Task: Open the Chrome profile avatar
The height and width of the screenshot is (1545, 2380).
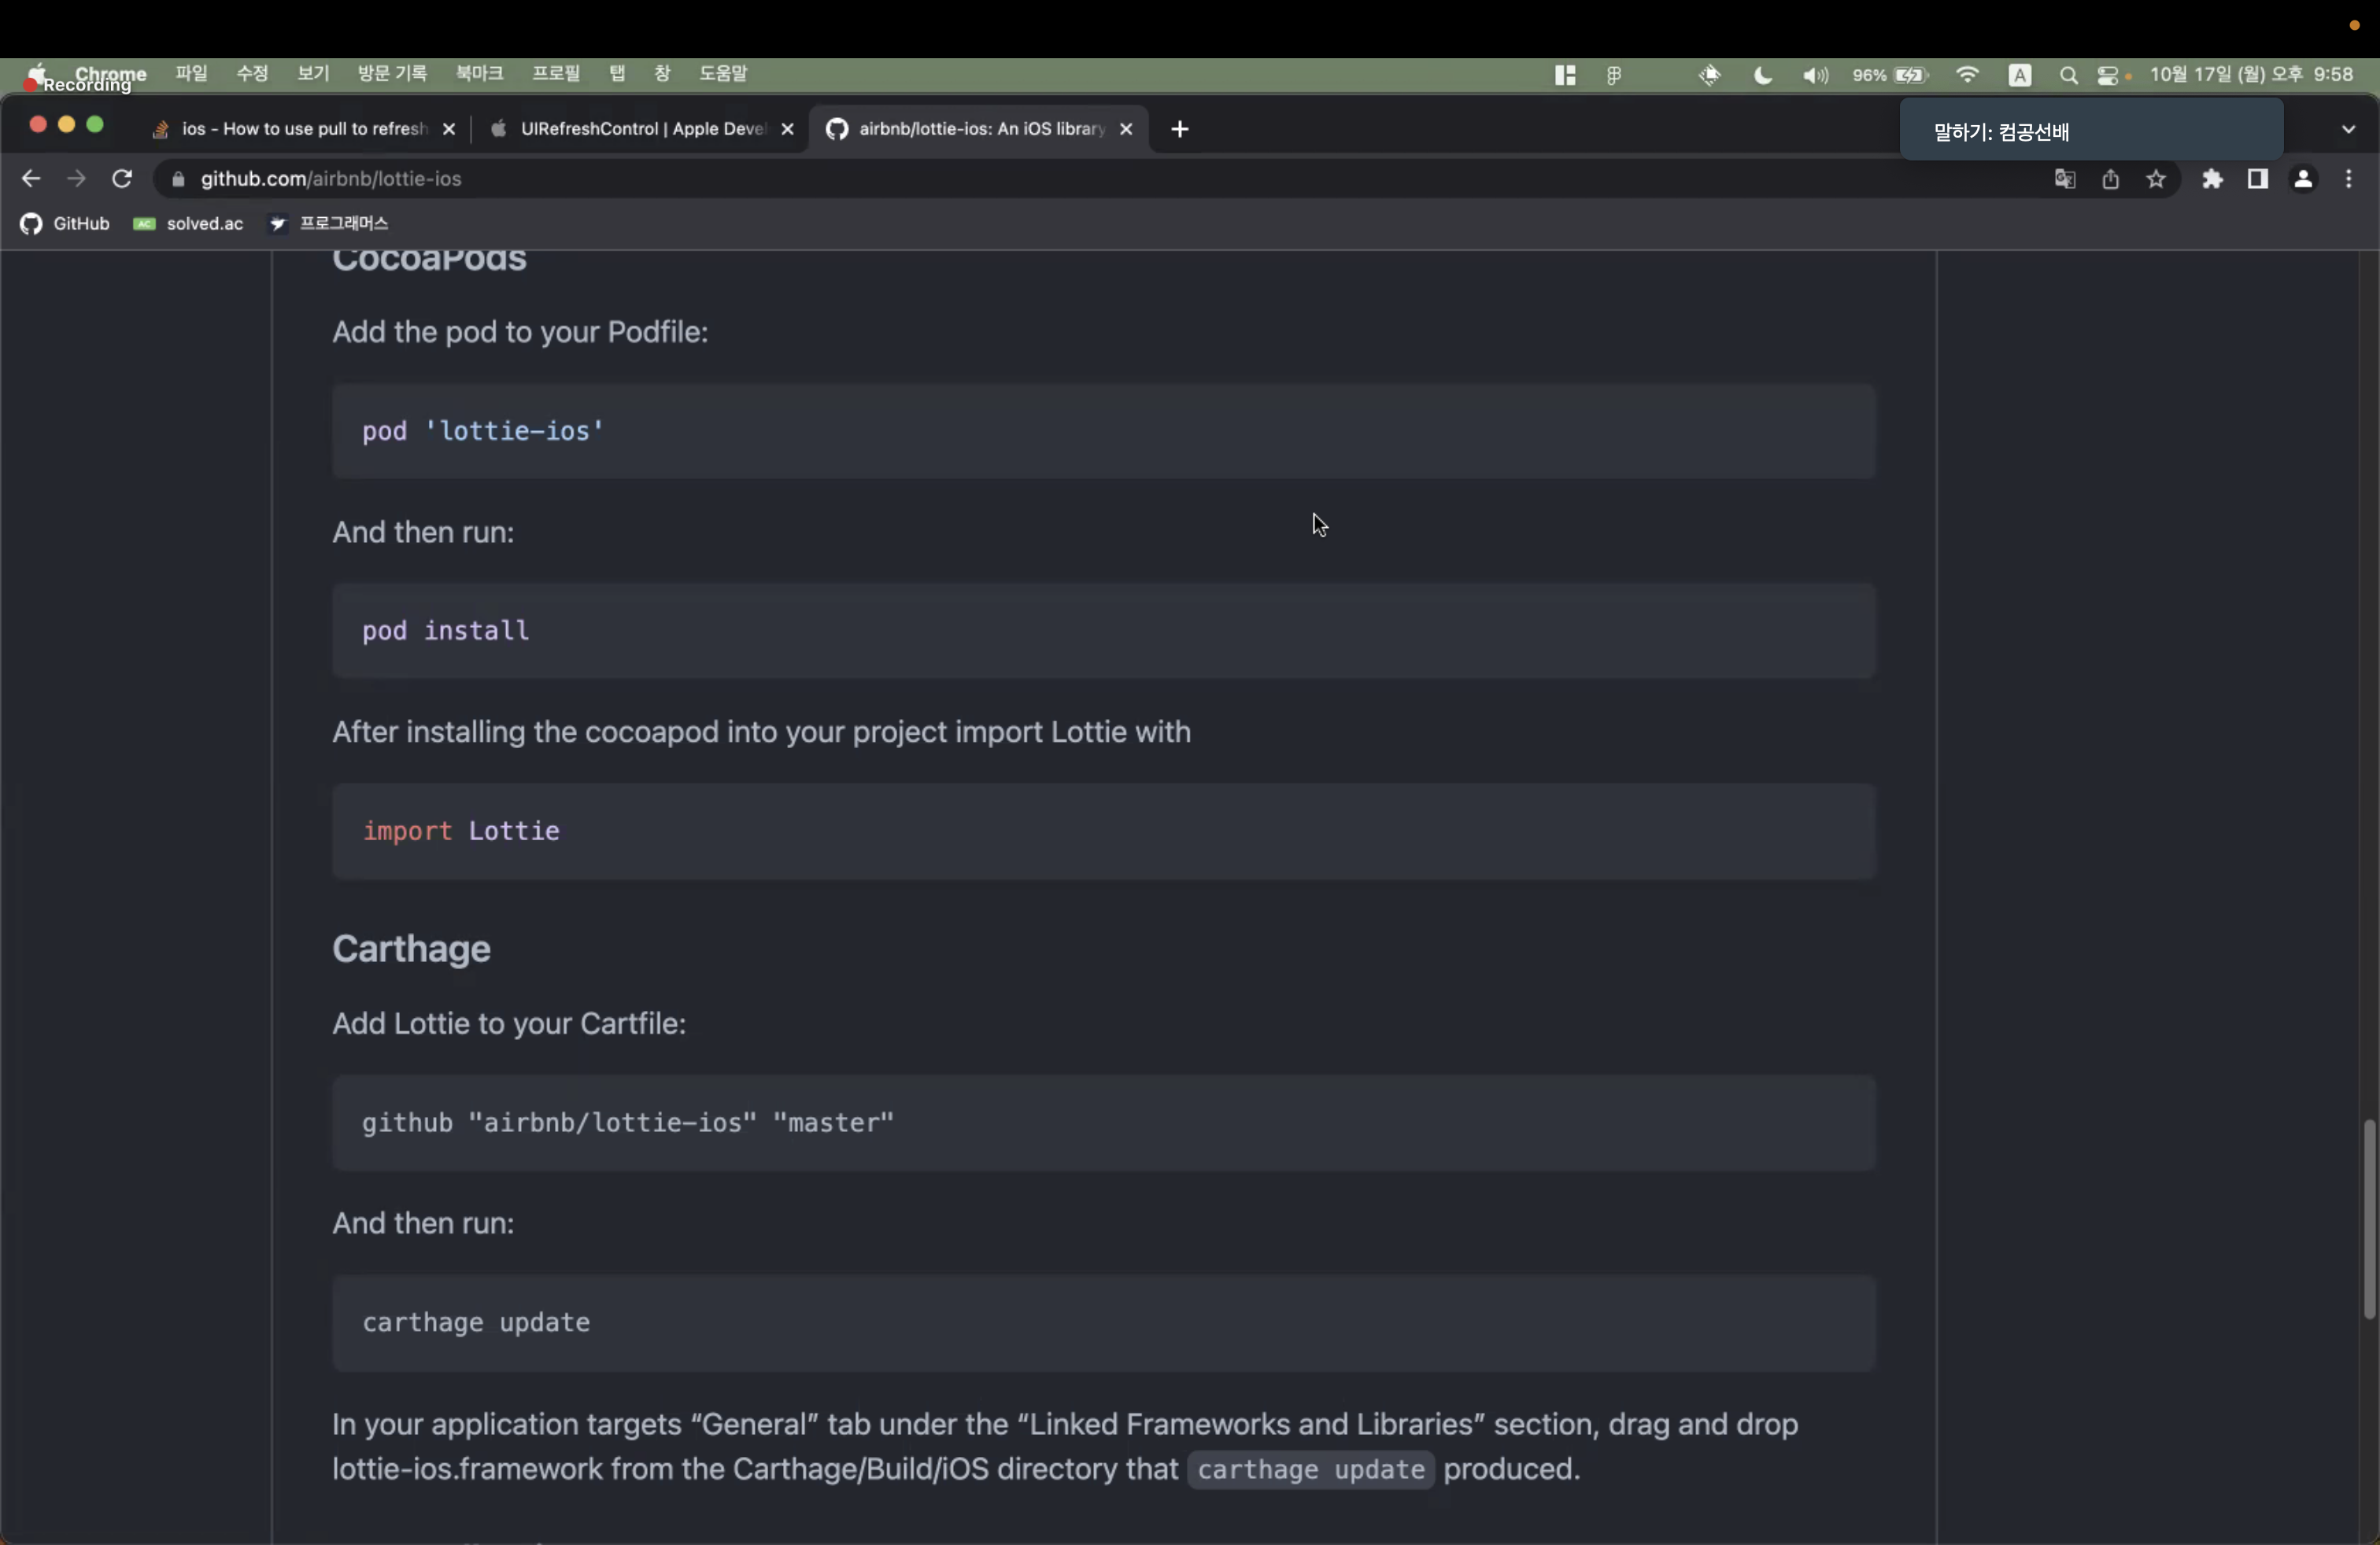Action: pyautogui.click(x=2303, y=179)
